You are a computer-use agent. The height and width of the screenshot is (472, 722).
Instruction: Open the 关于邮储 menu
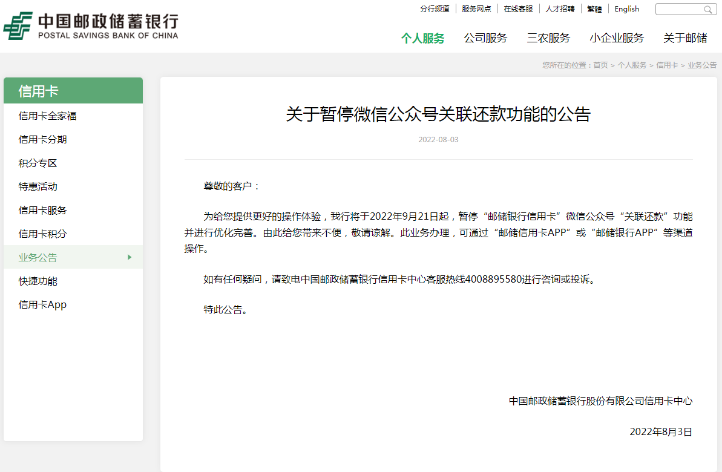[x=685, y=38]
